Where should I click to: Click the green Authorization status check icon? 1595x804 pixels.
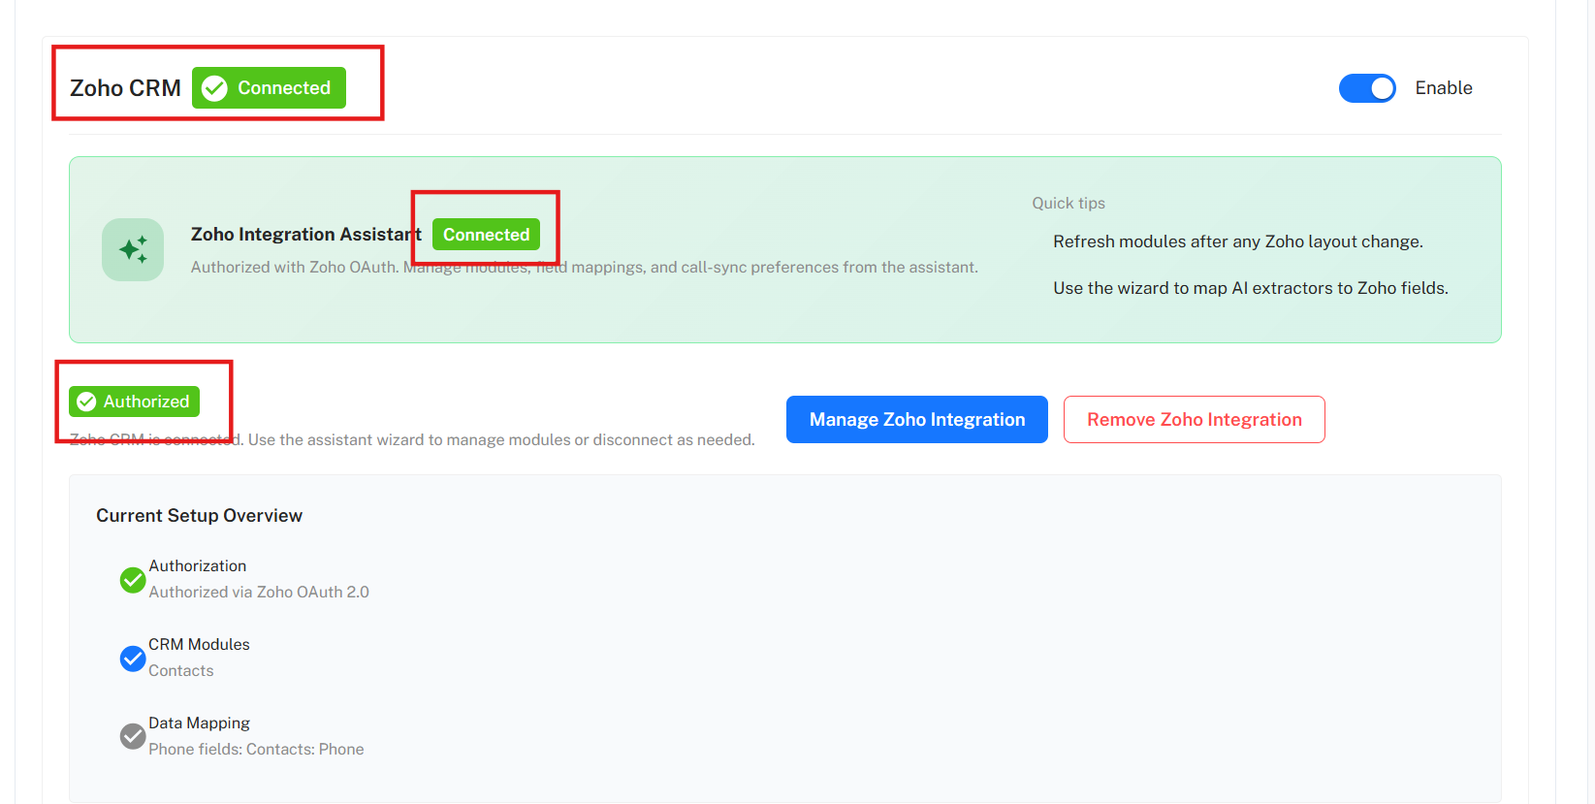[x=133, y=580]
